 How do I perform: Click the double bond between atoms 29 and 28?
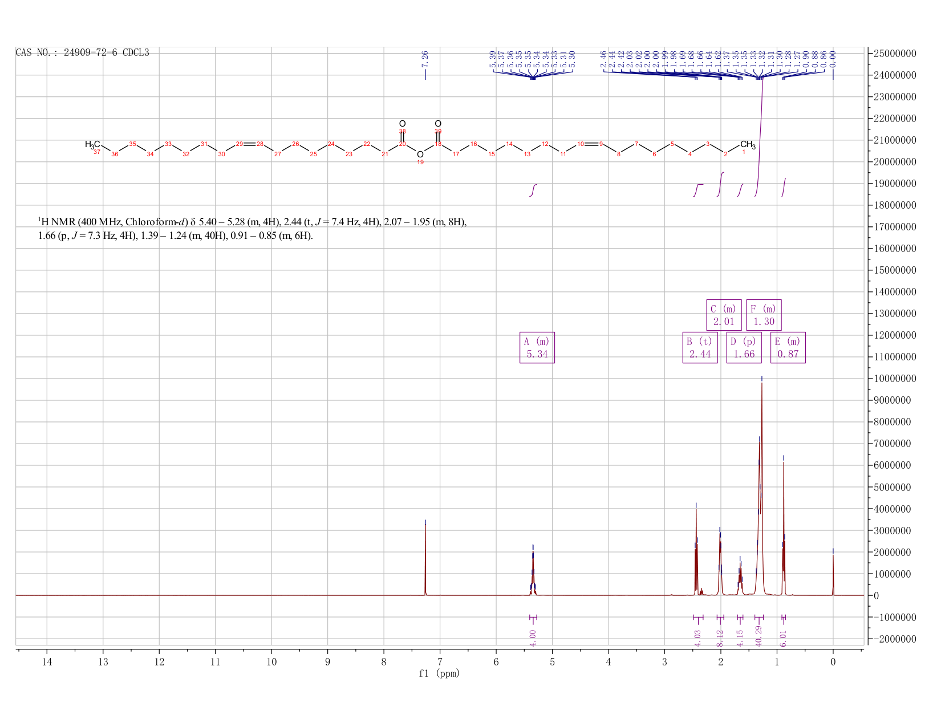tap(250, 144)
